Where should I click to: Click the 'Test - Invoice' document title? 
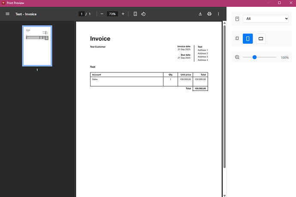[x=26, y=14]
